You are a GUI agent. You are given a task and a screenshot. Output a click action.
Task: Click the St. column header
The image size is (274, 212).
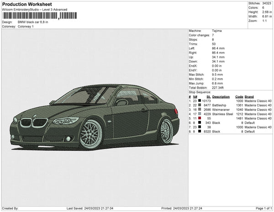click(x=208, y=97)
